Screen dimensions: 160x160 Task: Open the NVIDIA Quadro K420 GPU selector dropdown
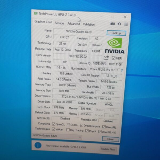click(x=57, y=136)
